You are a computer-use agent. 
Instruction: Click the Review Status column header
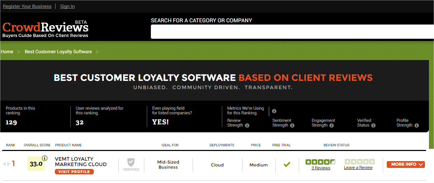click(x=337, y=145)
